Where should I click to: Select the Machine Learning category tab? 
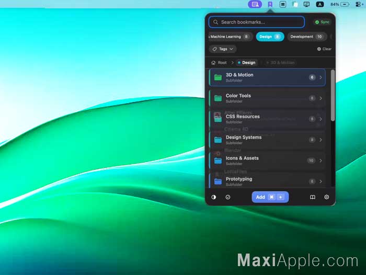point(230,37)
